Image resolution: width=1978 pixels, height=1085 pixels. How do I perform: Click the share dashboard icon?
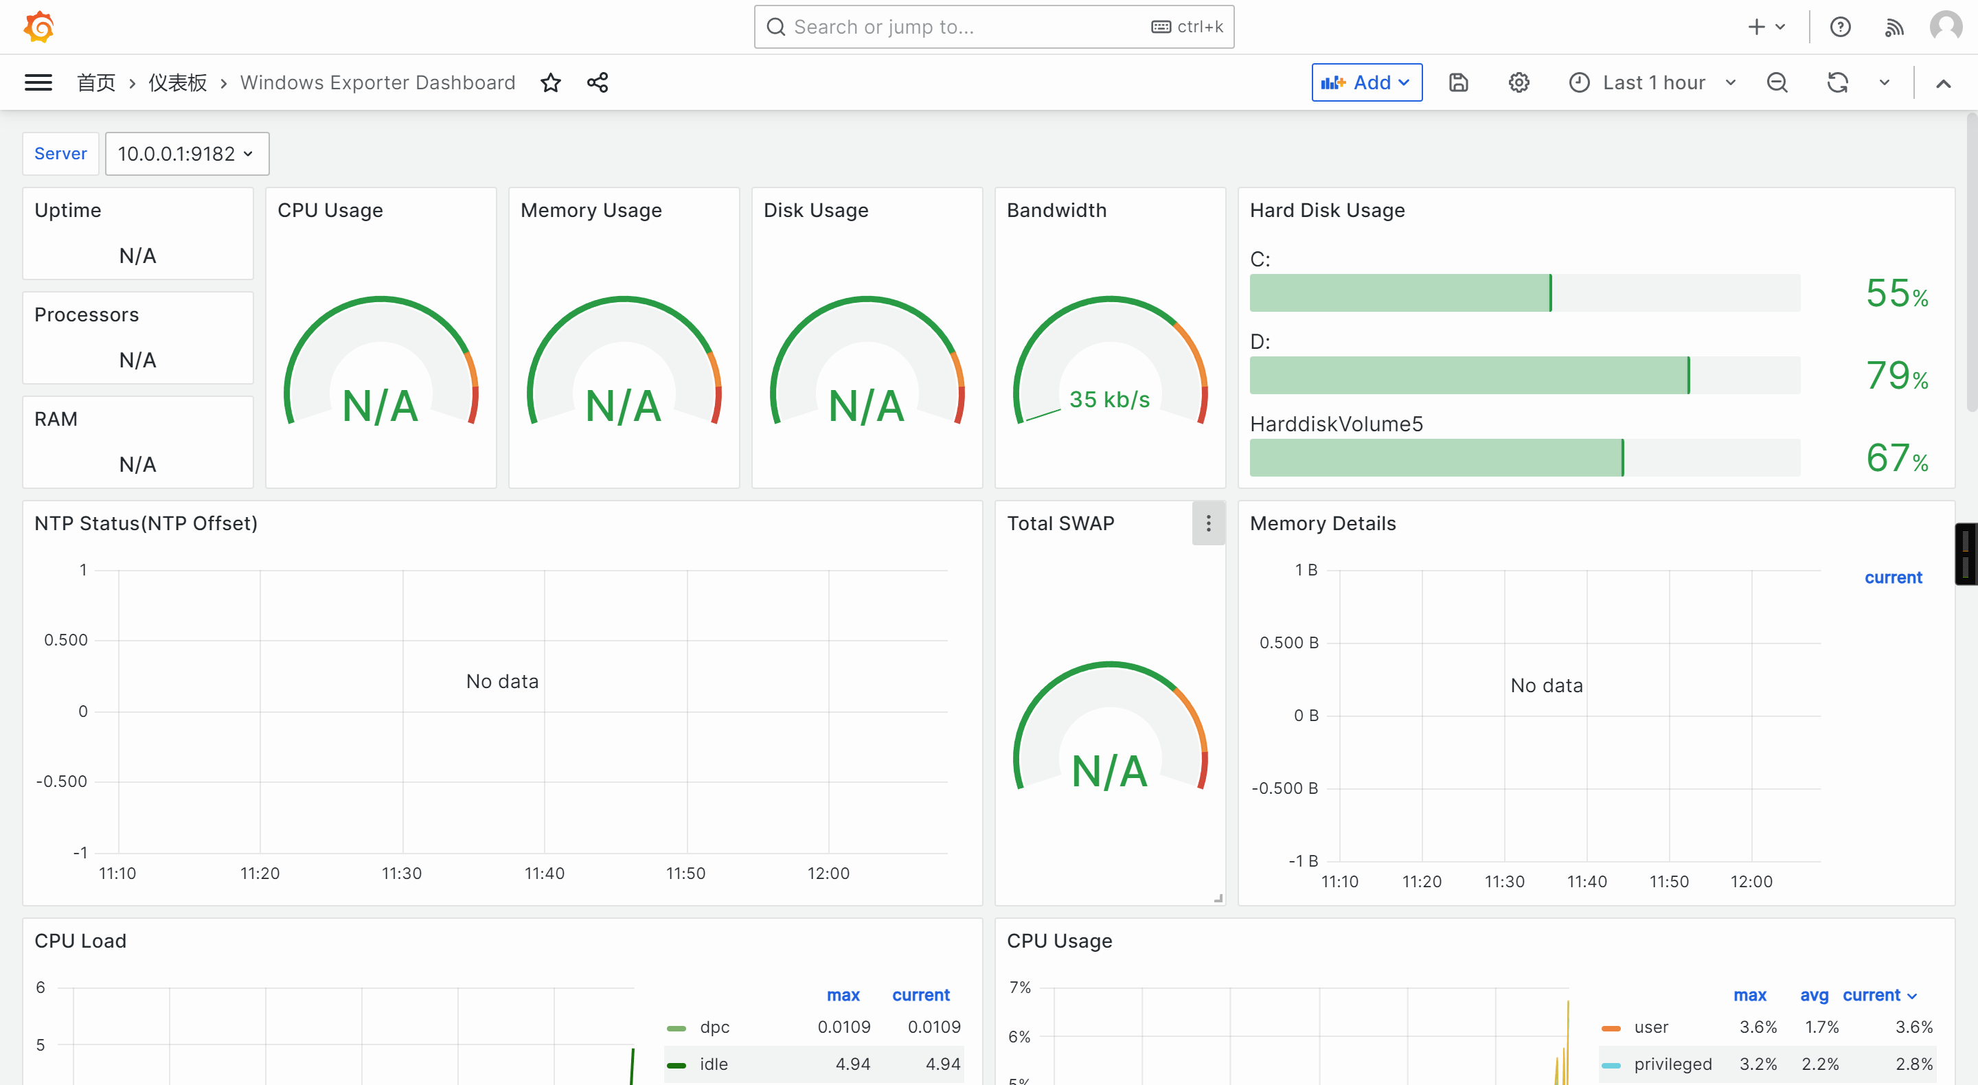tap(598, 82)
